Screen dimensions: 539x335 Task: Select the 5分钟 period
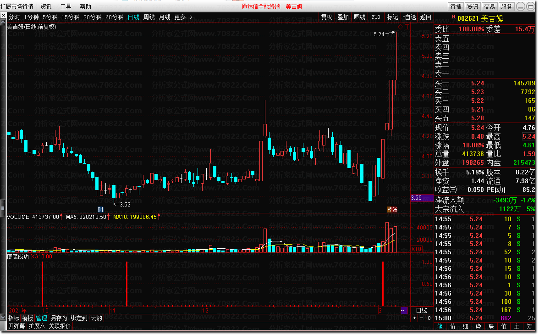point(50,17)
